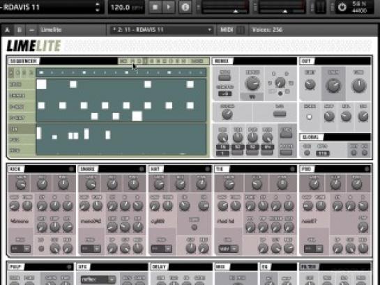Turn the large right knob in the OUT section
The width and height of the screenshot is (380, 285).
click(x=358, y=85)
